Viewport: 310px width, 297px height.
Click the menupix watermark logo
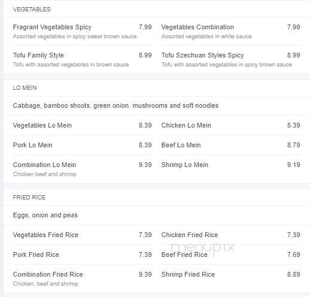pos(203,248)
